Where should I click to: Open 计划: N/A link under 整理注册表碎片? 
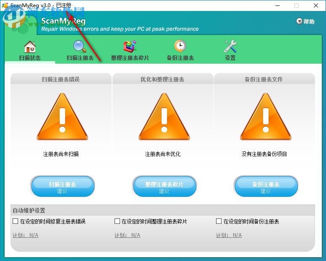[127, 235]
